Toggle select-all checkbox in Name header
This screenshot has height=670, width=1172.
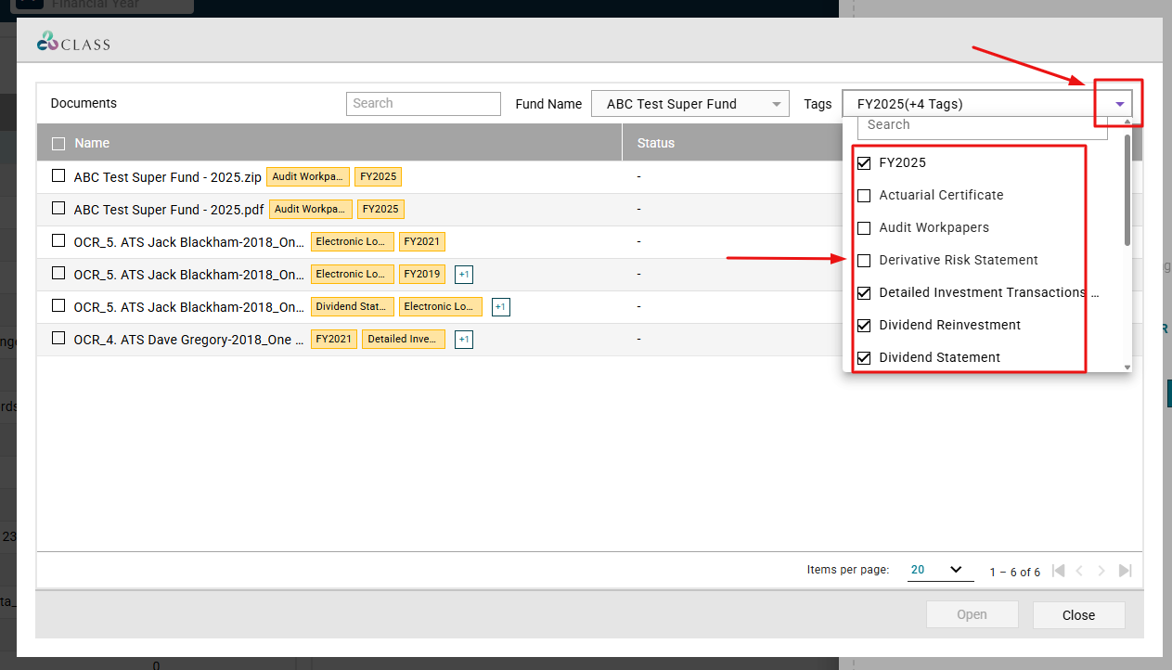[58, 143]
